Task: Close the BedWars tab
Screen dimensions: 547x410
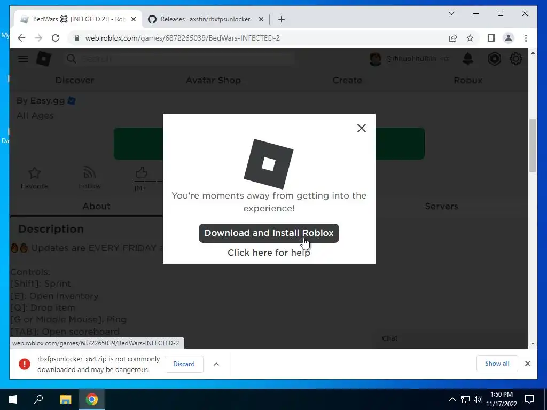Action: click(x=133, y=19)
